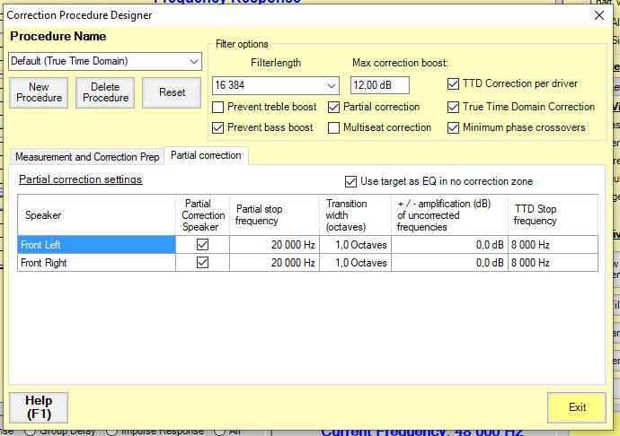The image size is (620, 436).
Task: Click the Max correction boost field
Action: click(x=379, y=85)
